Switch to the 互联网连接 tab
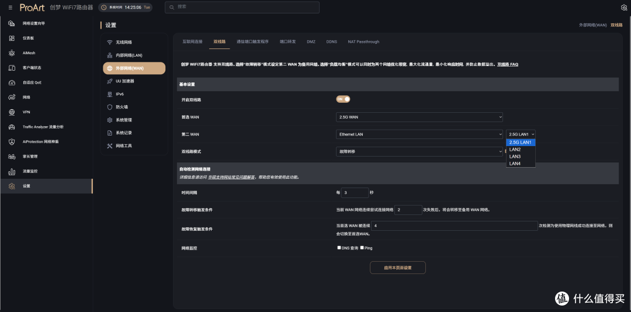The image size is (631, 312). coord(192,41)
